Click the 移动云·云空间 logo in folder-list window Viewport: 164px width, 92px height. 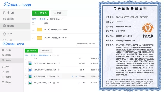(17, 5)
